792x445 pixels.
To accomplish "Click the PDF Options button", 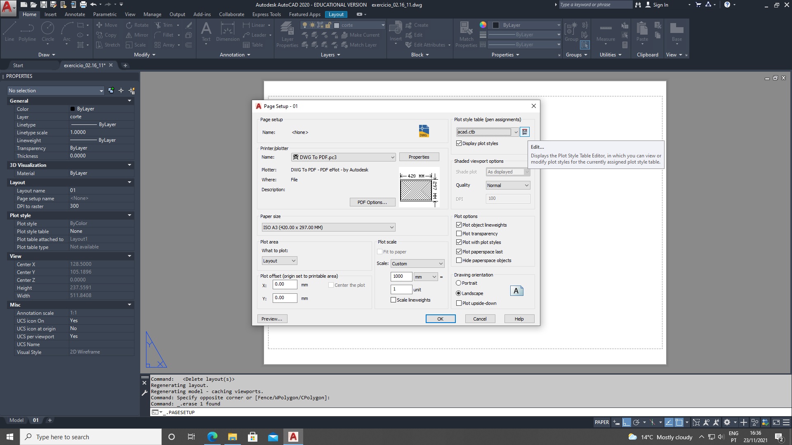I will pos(372,202).
